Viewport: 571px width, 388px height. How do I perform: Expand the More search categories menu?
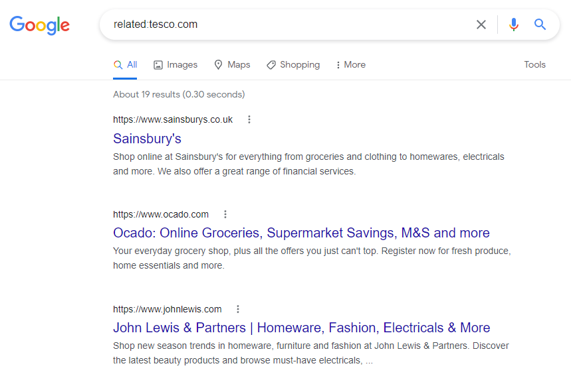pos(350,65)
